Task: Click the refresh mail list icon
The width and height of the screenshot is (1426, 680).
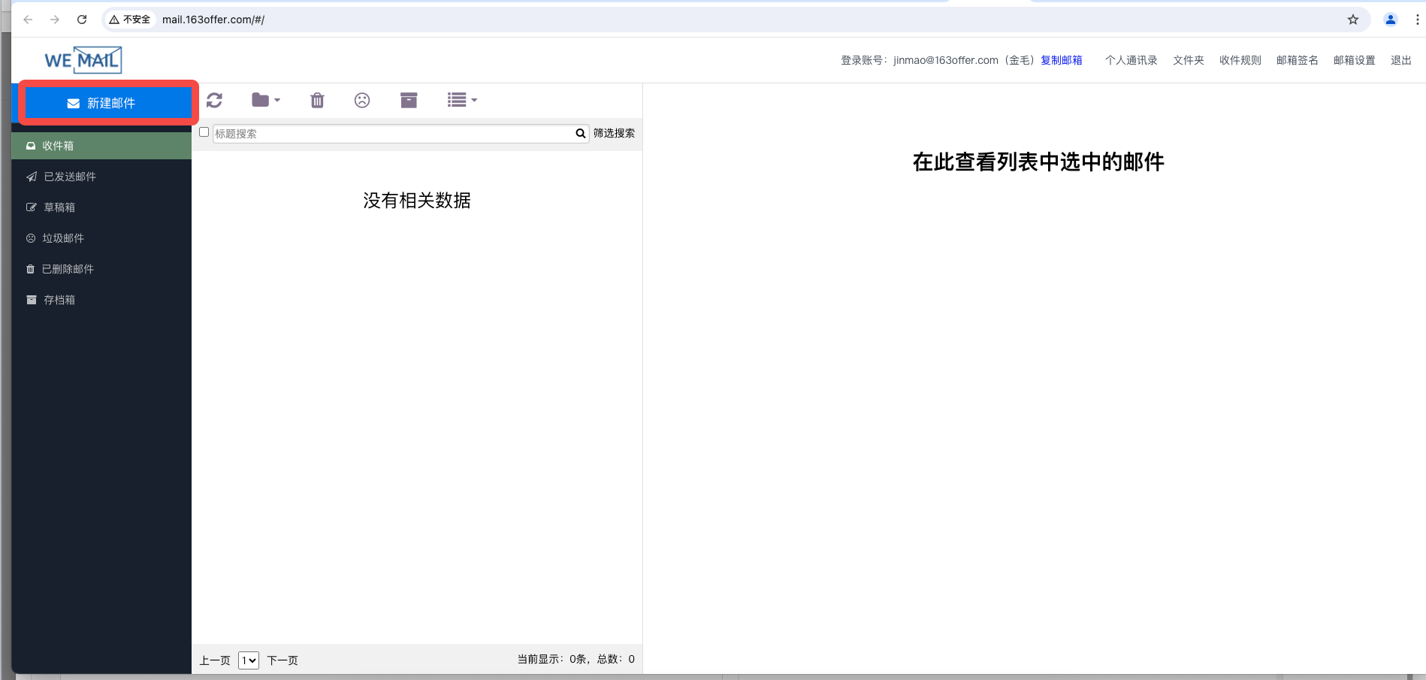Action: (x=214, y=100)
